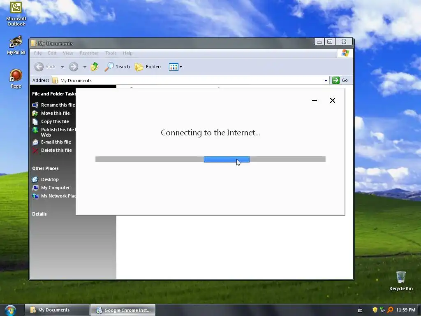The height and width of the screenshot is (316, 421).
Task: Open the Back history dropdown arrow
Action: pos(62,67)
